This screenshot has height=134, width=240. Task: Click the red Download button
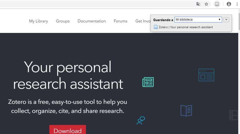(68, 129)
